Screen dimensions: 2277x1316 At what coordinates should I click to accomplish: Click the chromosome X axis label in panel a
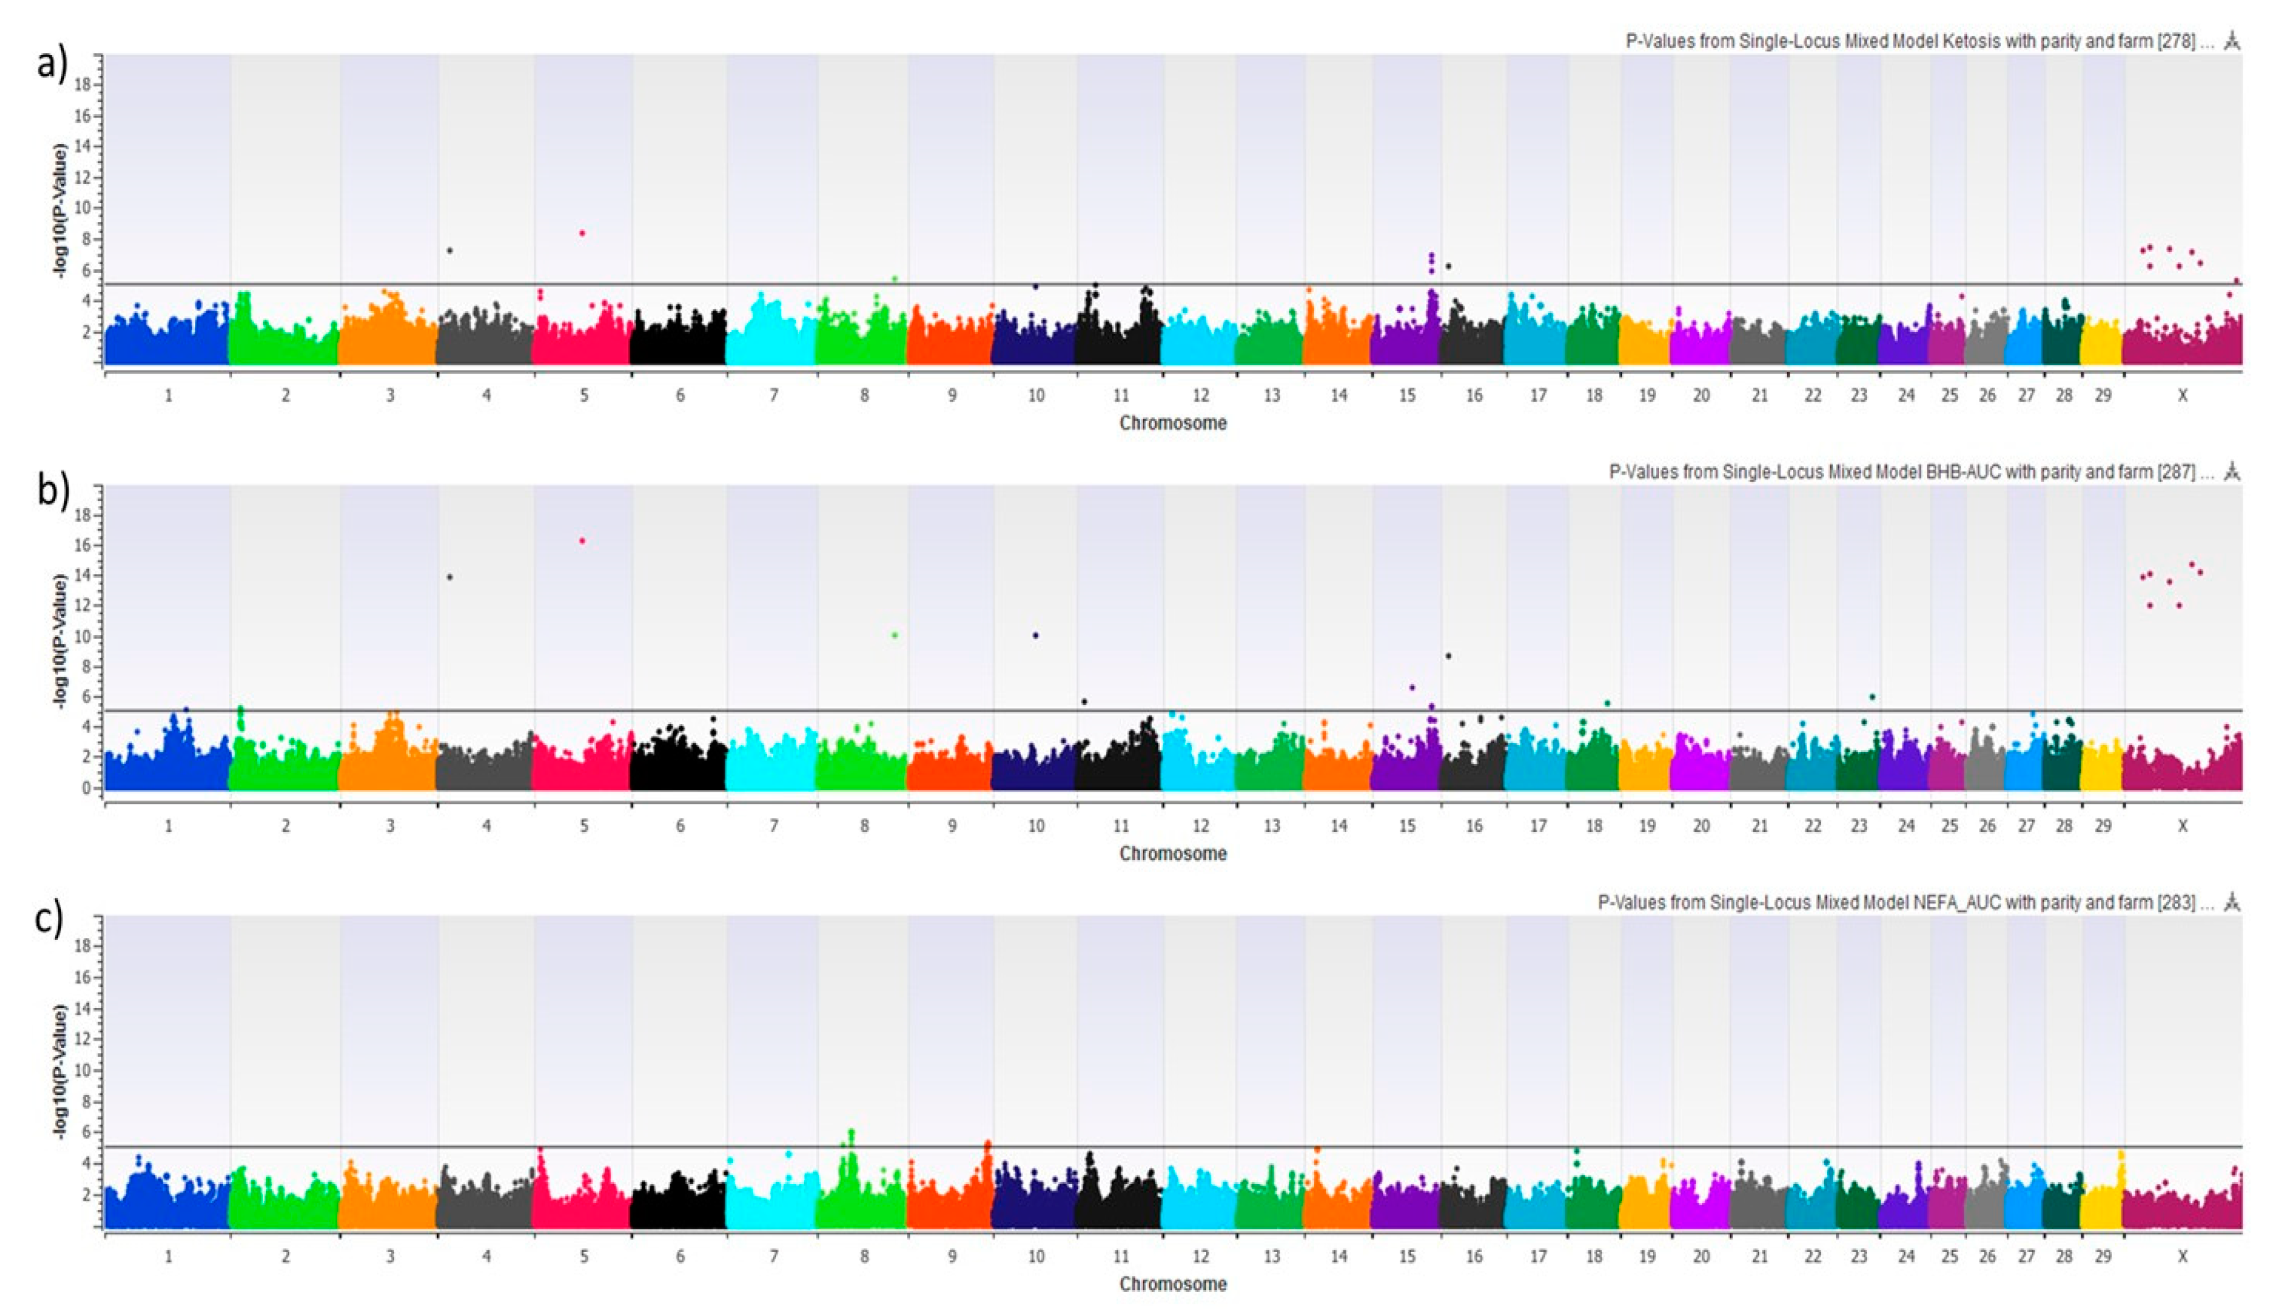pyautogui.click(x=2182, y=396)
